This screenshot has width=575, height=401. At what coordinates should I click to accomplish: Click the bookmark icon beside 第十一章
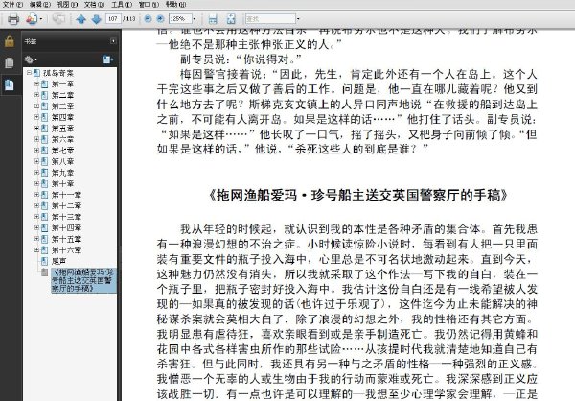[x=44, y=195]
